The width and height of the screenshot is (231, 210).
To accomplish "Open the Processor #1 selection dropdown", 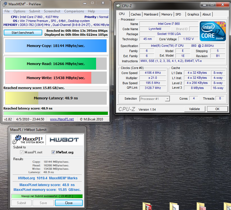I will (x=155, y=99).
